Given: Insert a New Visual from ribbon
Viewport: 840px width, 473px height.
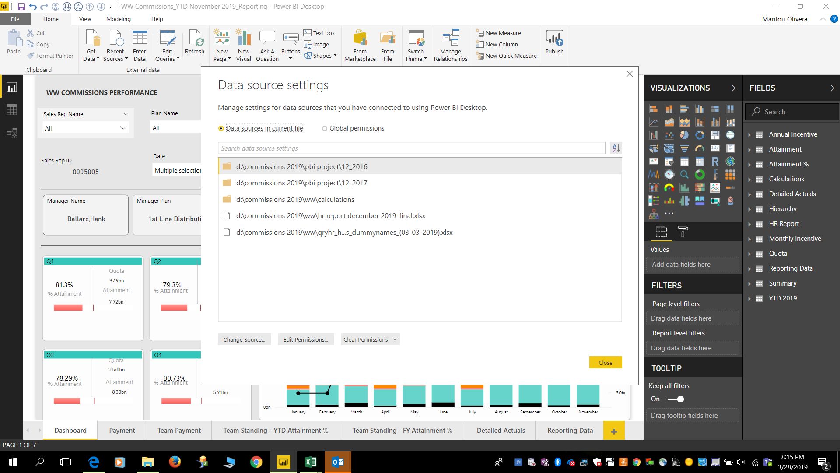Looking at the screenshot, I should 244,46.
